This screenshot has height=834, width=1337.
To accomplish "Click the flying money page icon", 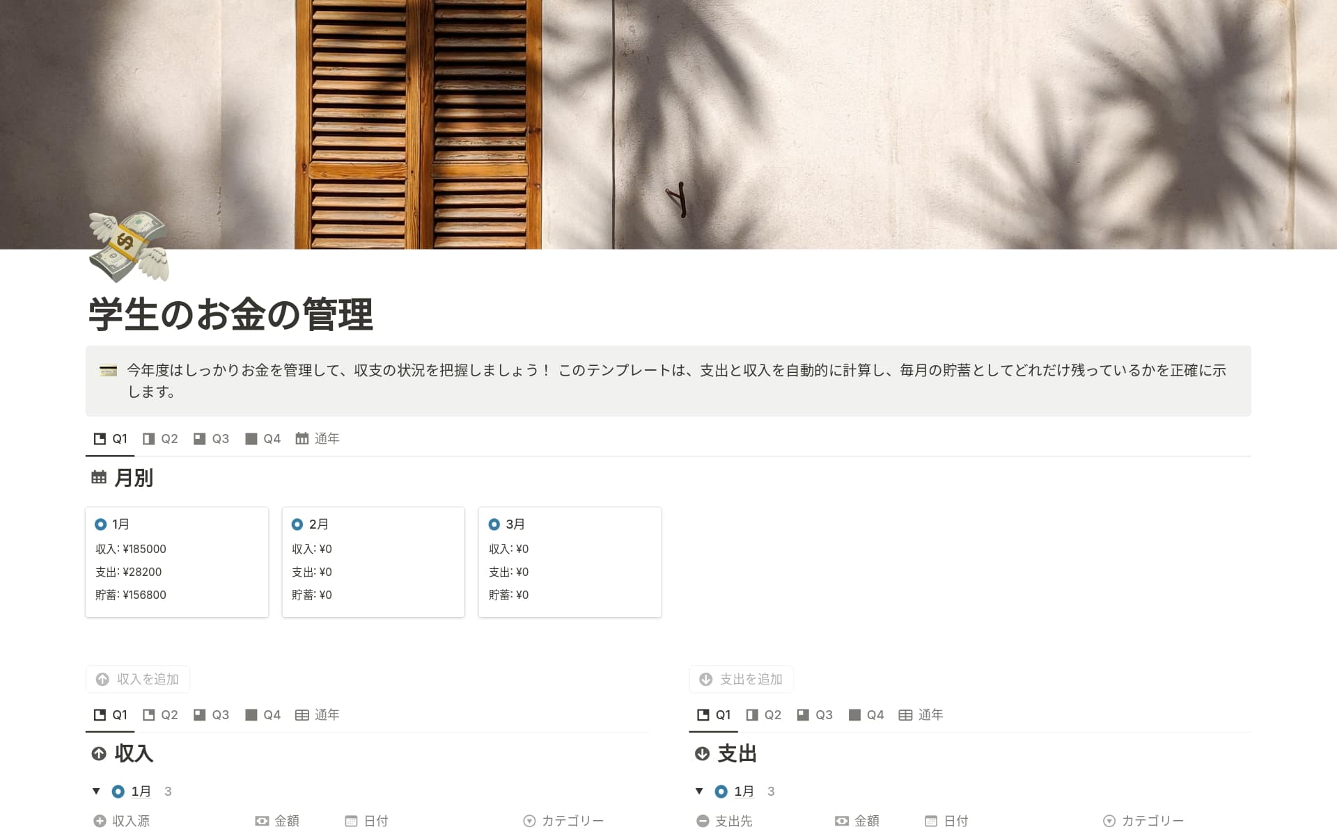I will (x=129, y=247).
